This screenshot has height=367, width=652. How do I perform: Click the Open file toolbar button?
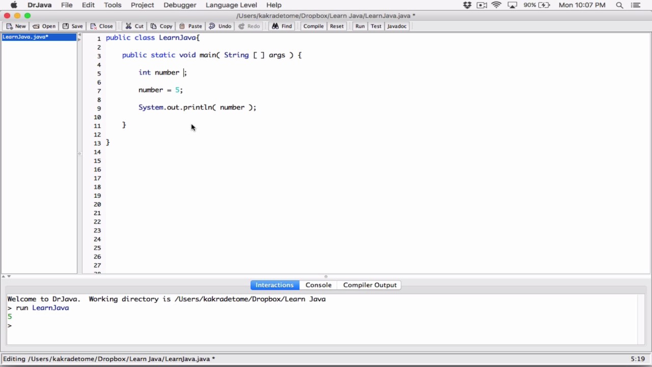point(44,26)
